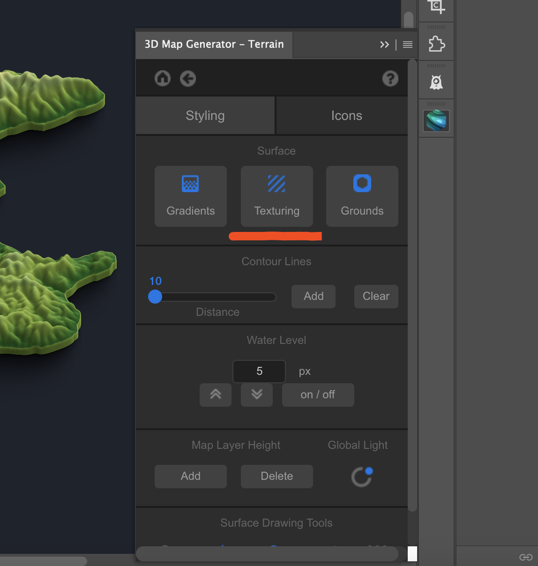Image resolution: width=538 pixels, height=566 pixels.
Task: Open the Gradients surface option
Action: (x=191, y=196)
